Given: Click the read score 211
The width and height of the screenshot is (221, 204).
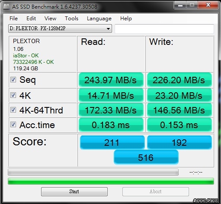Looking at the screenshot, I should tap(112, 142).
